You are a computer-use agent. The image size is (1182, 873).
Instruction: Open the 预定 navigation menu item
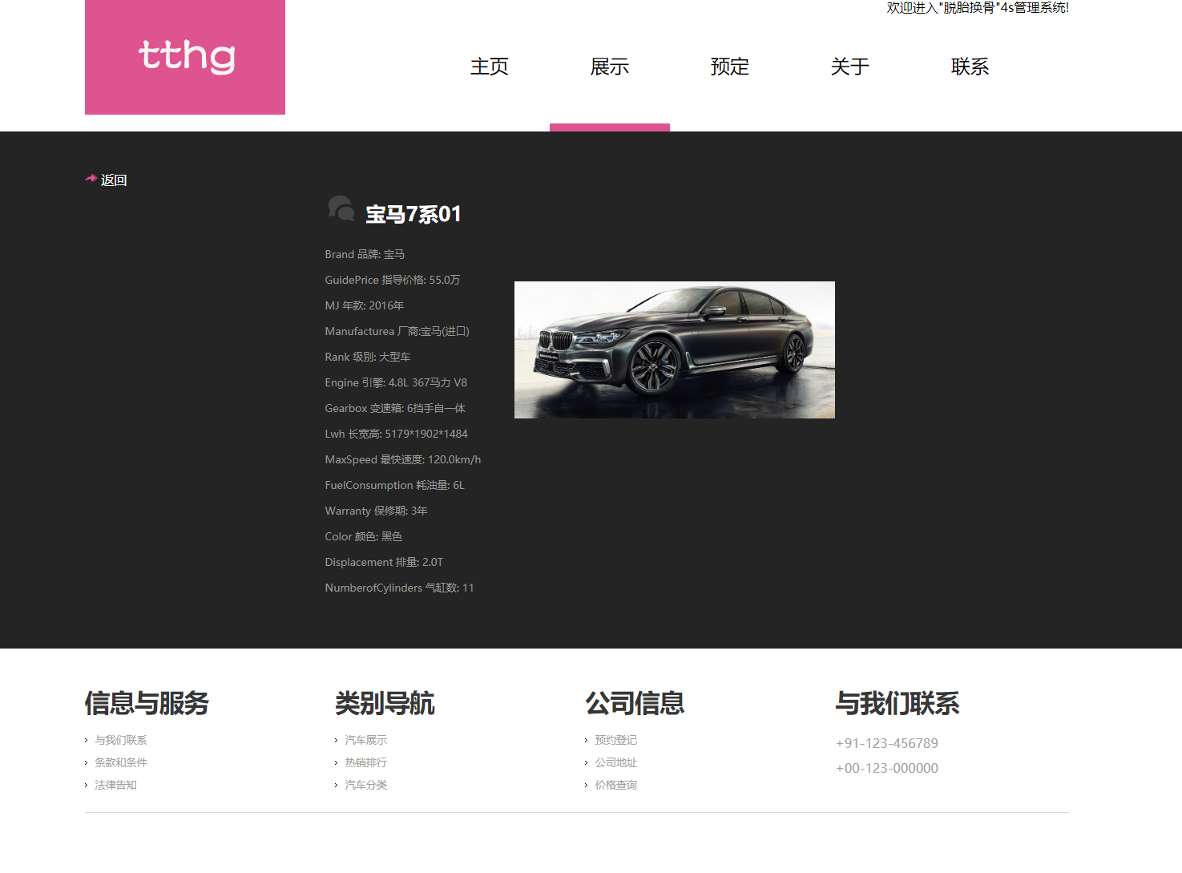coord(730,67)
